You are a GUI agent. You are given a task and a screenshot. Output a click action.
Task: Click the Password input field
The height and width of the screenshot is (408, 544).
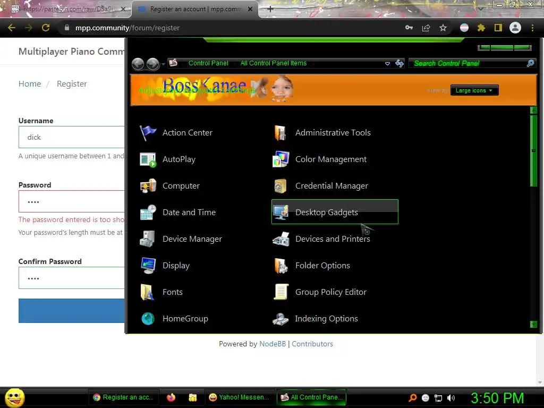tap(72, 201)
